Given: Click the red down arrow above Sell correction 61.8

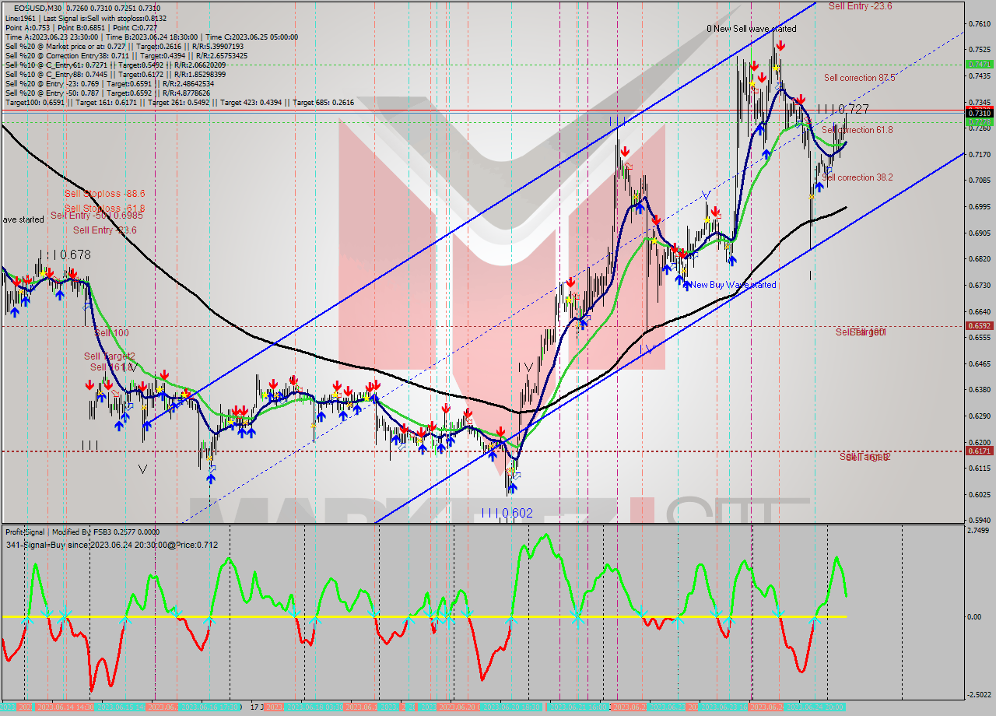Looking at the screenshot, I should tap(801, 100).
